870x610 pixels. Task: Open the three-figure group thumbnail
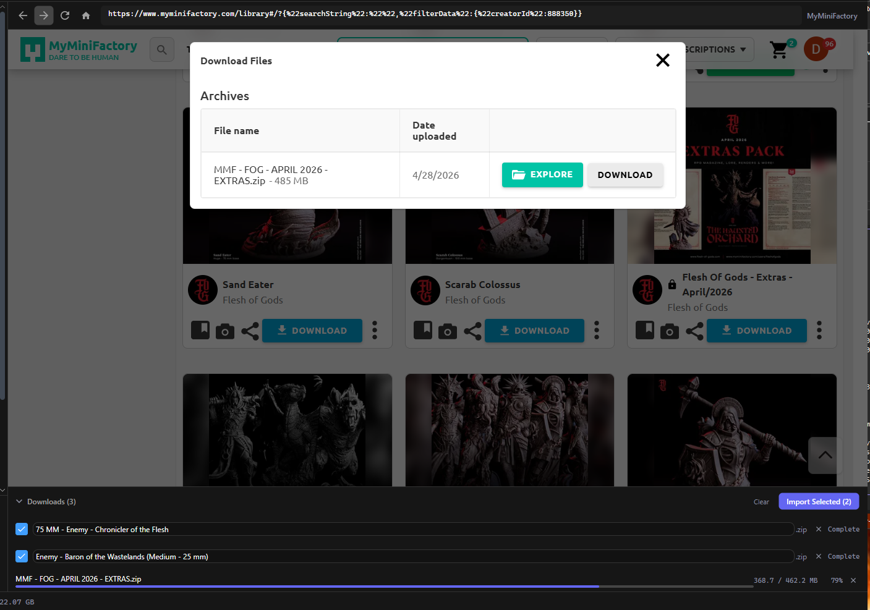[288, 430]
